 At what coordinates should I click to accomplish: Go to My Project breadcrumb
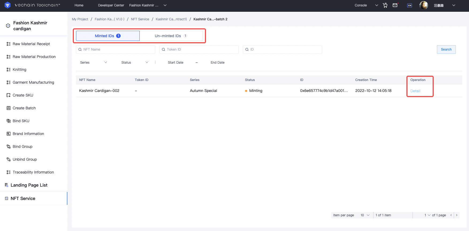80,19
